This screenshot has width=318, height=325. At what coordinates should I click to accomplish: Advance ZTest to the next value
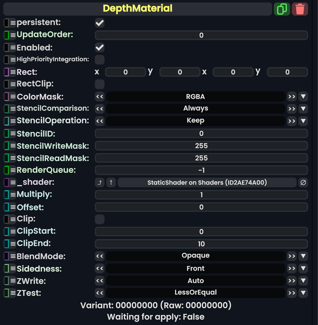tap(291, 293)
